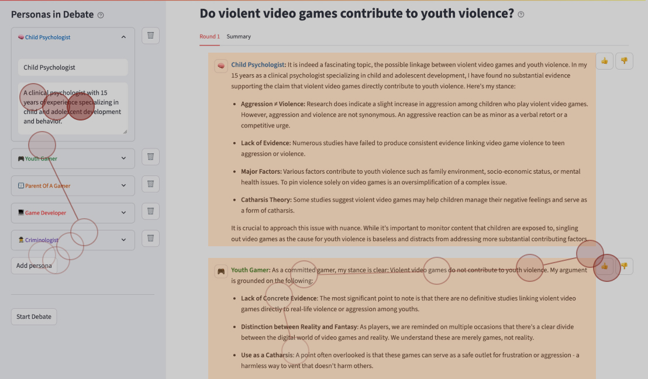Click 'Distinction between Reality and Fantasy' heading
The width and height of the screenshot is (648, 379).
click(x=299, y=327)
